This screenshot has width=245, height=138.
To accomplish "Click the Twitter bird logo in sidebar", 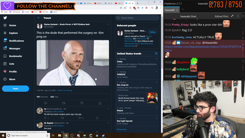I will (x=5, y=18).
